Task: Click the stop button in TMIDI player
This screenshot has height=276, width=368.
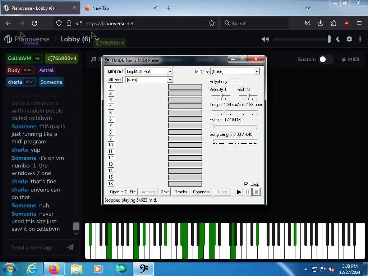Action: click(x=256, y=192)
